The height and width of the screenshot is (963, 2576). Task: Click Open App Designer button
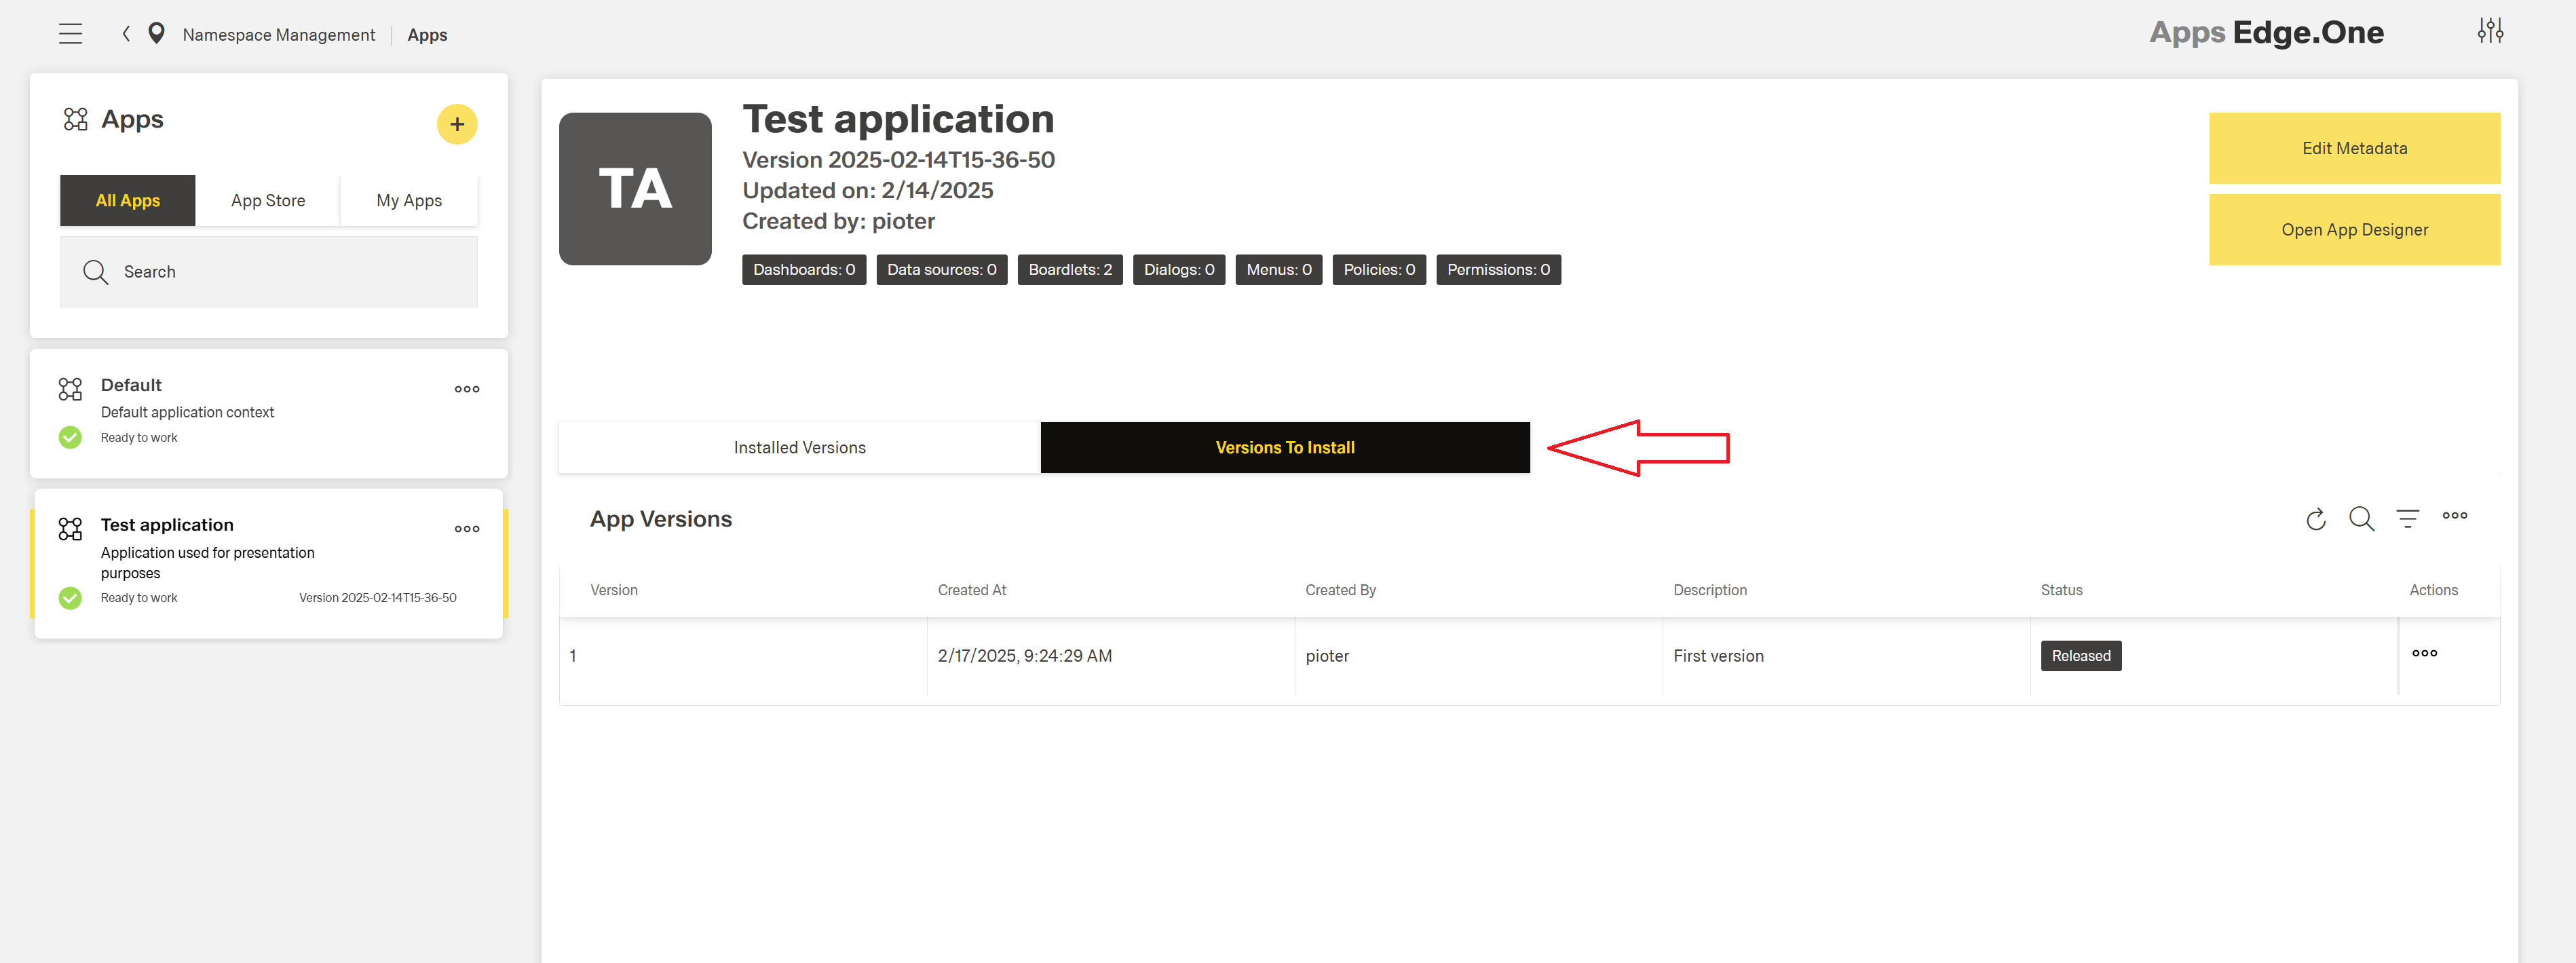coord(2354,230)
